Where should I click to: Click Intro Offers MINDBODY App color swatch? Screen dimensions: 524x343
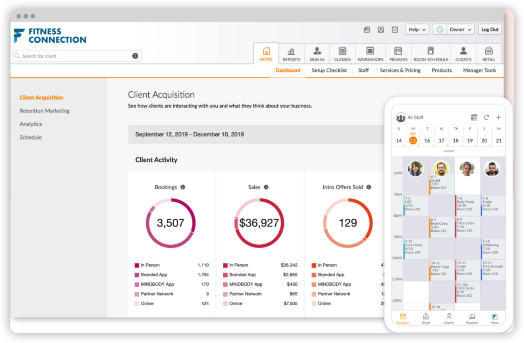click(314, 284)
